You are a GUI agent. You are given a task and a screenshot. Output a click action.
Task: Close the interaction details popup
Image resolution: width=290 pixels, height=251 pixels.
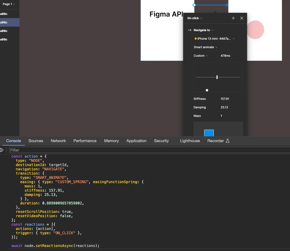coord(241,18)
